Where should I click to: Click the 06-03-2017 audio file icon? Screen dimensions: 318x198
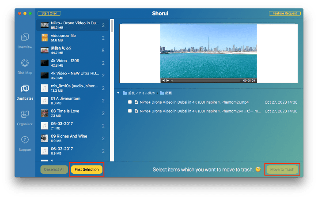pos(45,151)
